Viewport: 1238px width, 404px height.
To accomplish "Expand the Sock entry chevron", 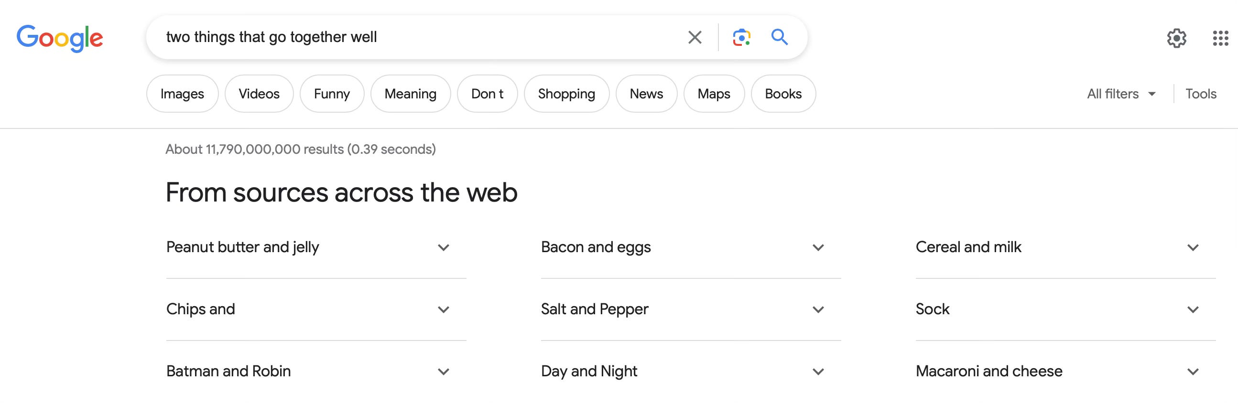I will (1192, 309).
